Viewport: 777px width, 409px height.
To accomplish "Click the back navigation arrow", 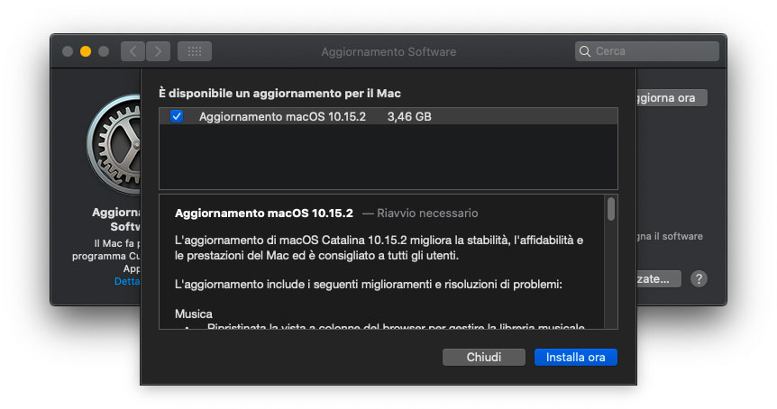I will 133,51.
